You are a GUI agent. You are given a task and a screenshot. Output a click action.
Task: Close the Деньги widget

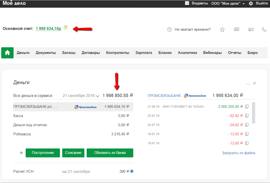tap(254, 83)
